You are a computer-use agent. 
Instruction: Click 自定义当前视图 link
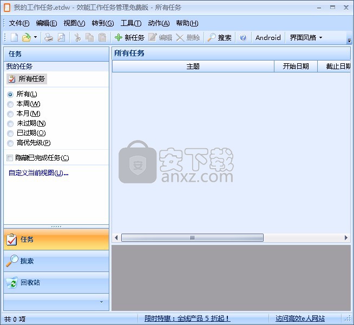point(38,173)
